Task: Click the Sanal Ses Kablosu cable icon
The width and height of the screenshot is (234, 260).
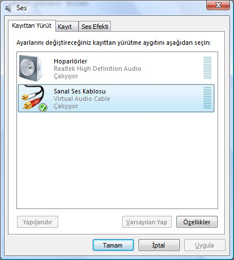Action: (x=33, y=97)
